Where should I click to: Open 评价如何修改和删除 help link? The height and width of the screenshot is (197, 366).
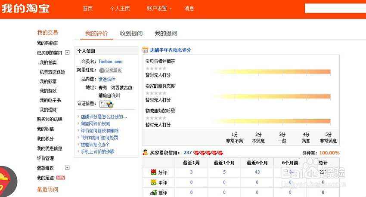pyautogui.click(x=99, y=131)
